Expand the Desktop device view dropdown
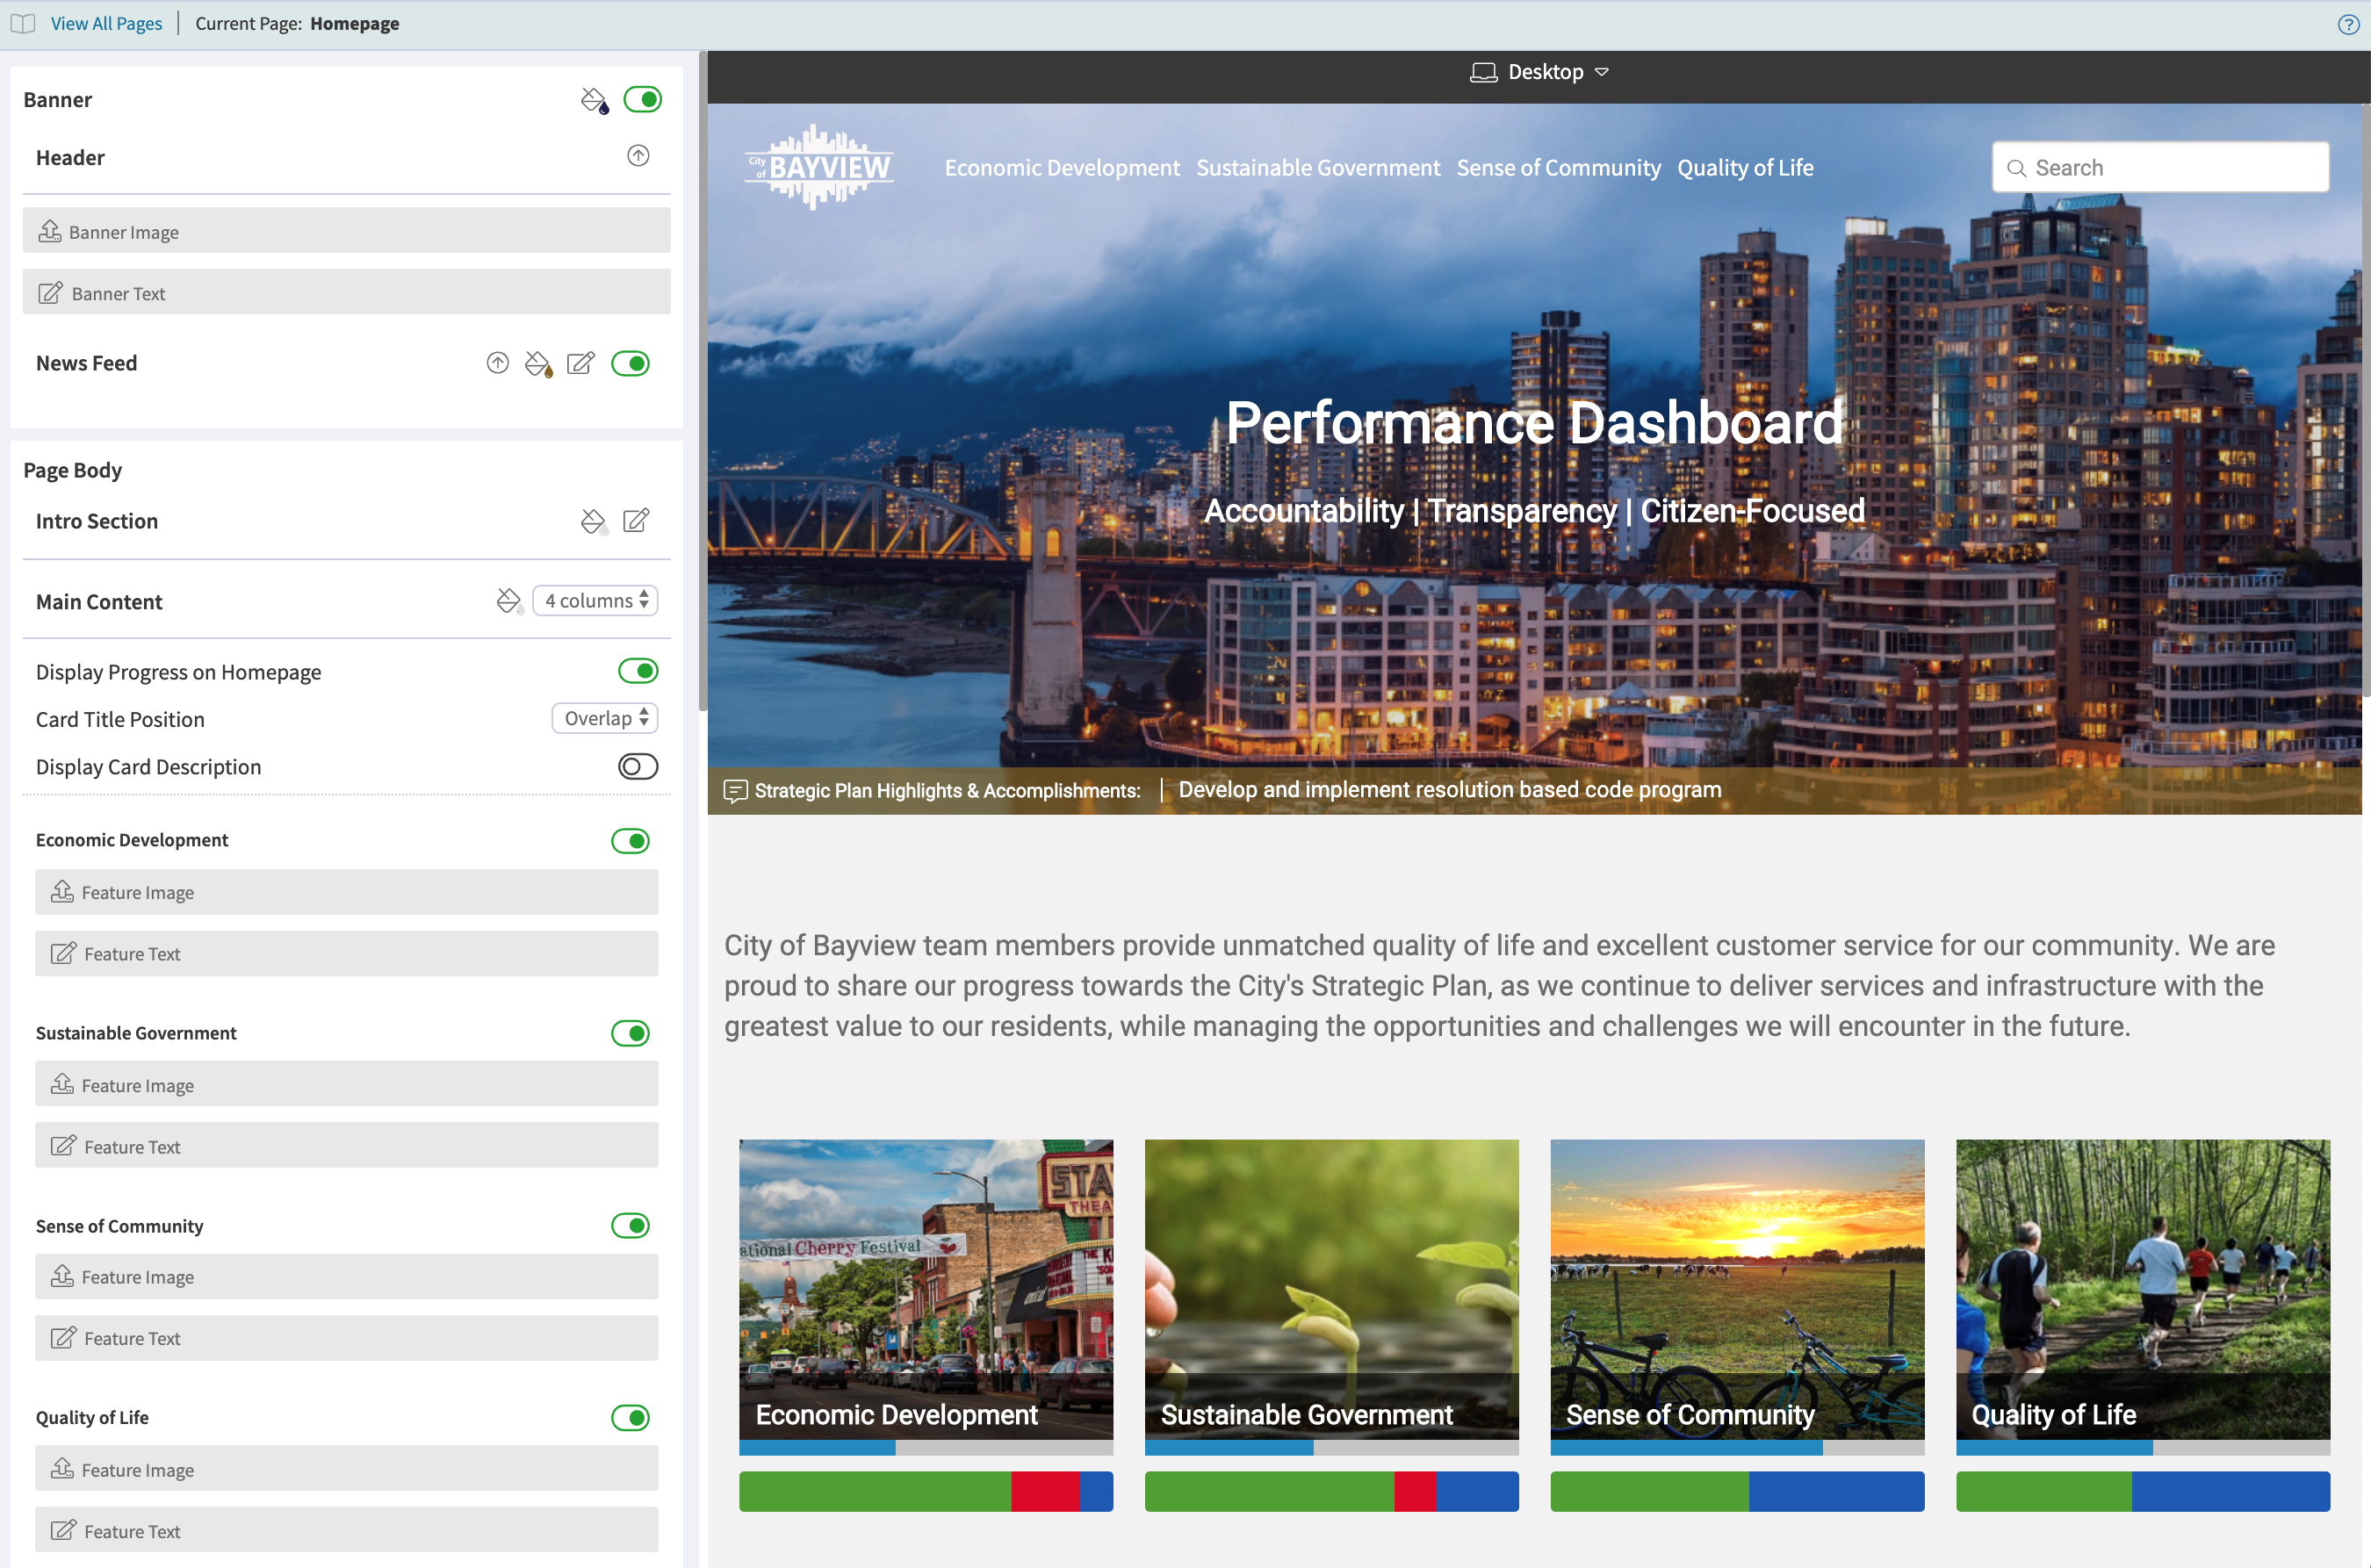The width and height of the screenshot is (2371, 1568). click(1539, 72)
